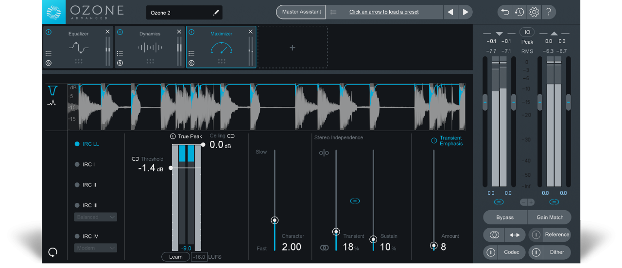Select the IRC I mode

pos(85,165)
